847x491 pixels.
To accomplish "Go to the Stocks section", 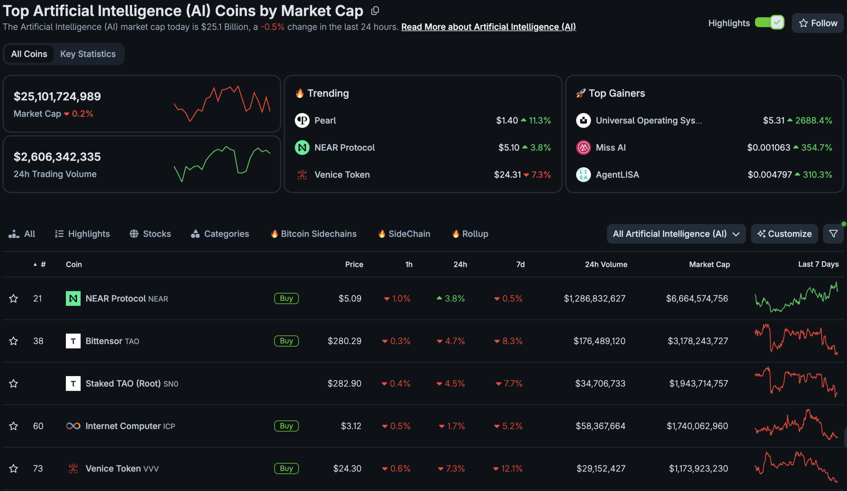I will click(x=150, y=234).
